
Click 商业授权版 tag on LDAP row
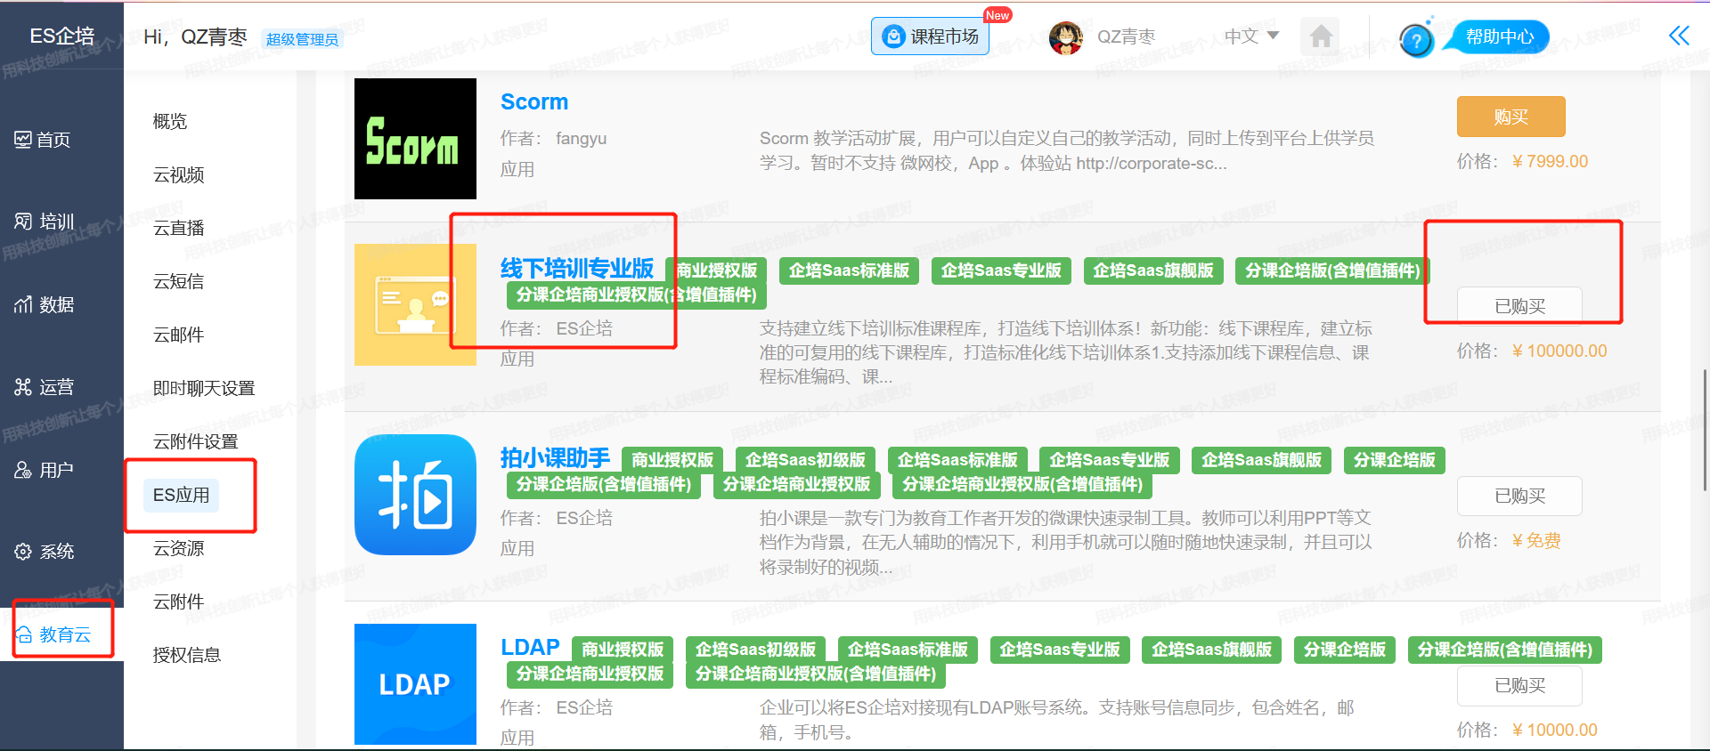pos(623,650)
